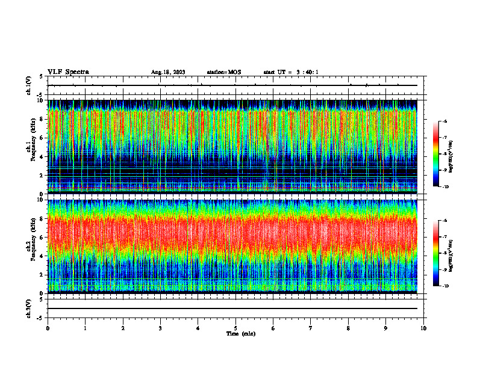Click the ch.1(V) axis label
The image size is (477, 368).
(x=28, y=85)
